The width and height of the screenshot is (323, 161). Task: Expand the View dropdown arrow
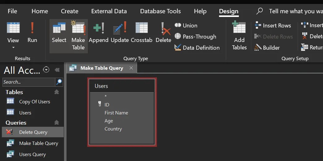click(13, 47)
